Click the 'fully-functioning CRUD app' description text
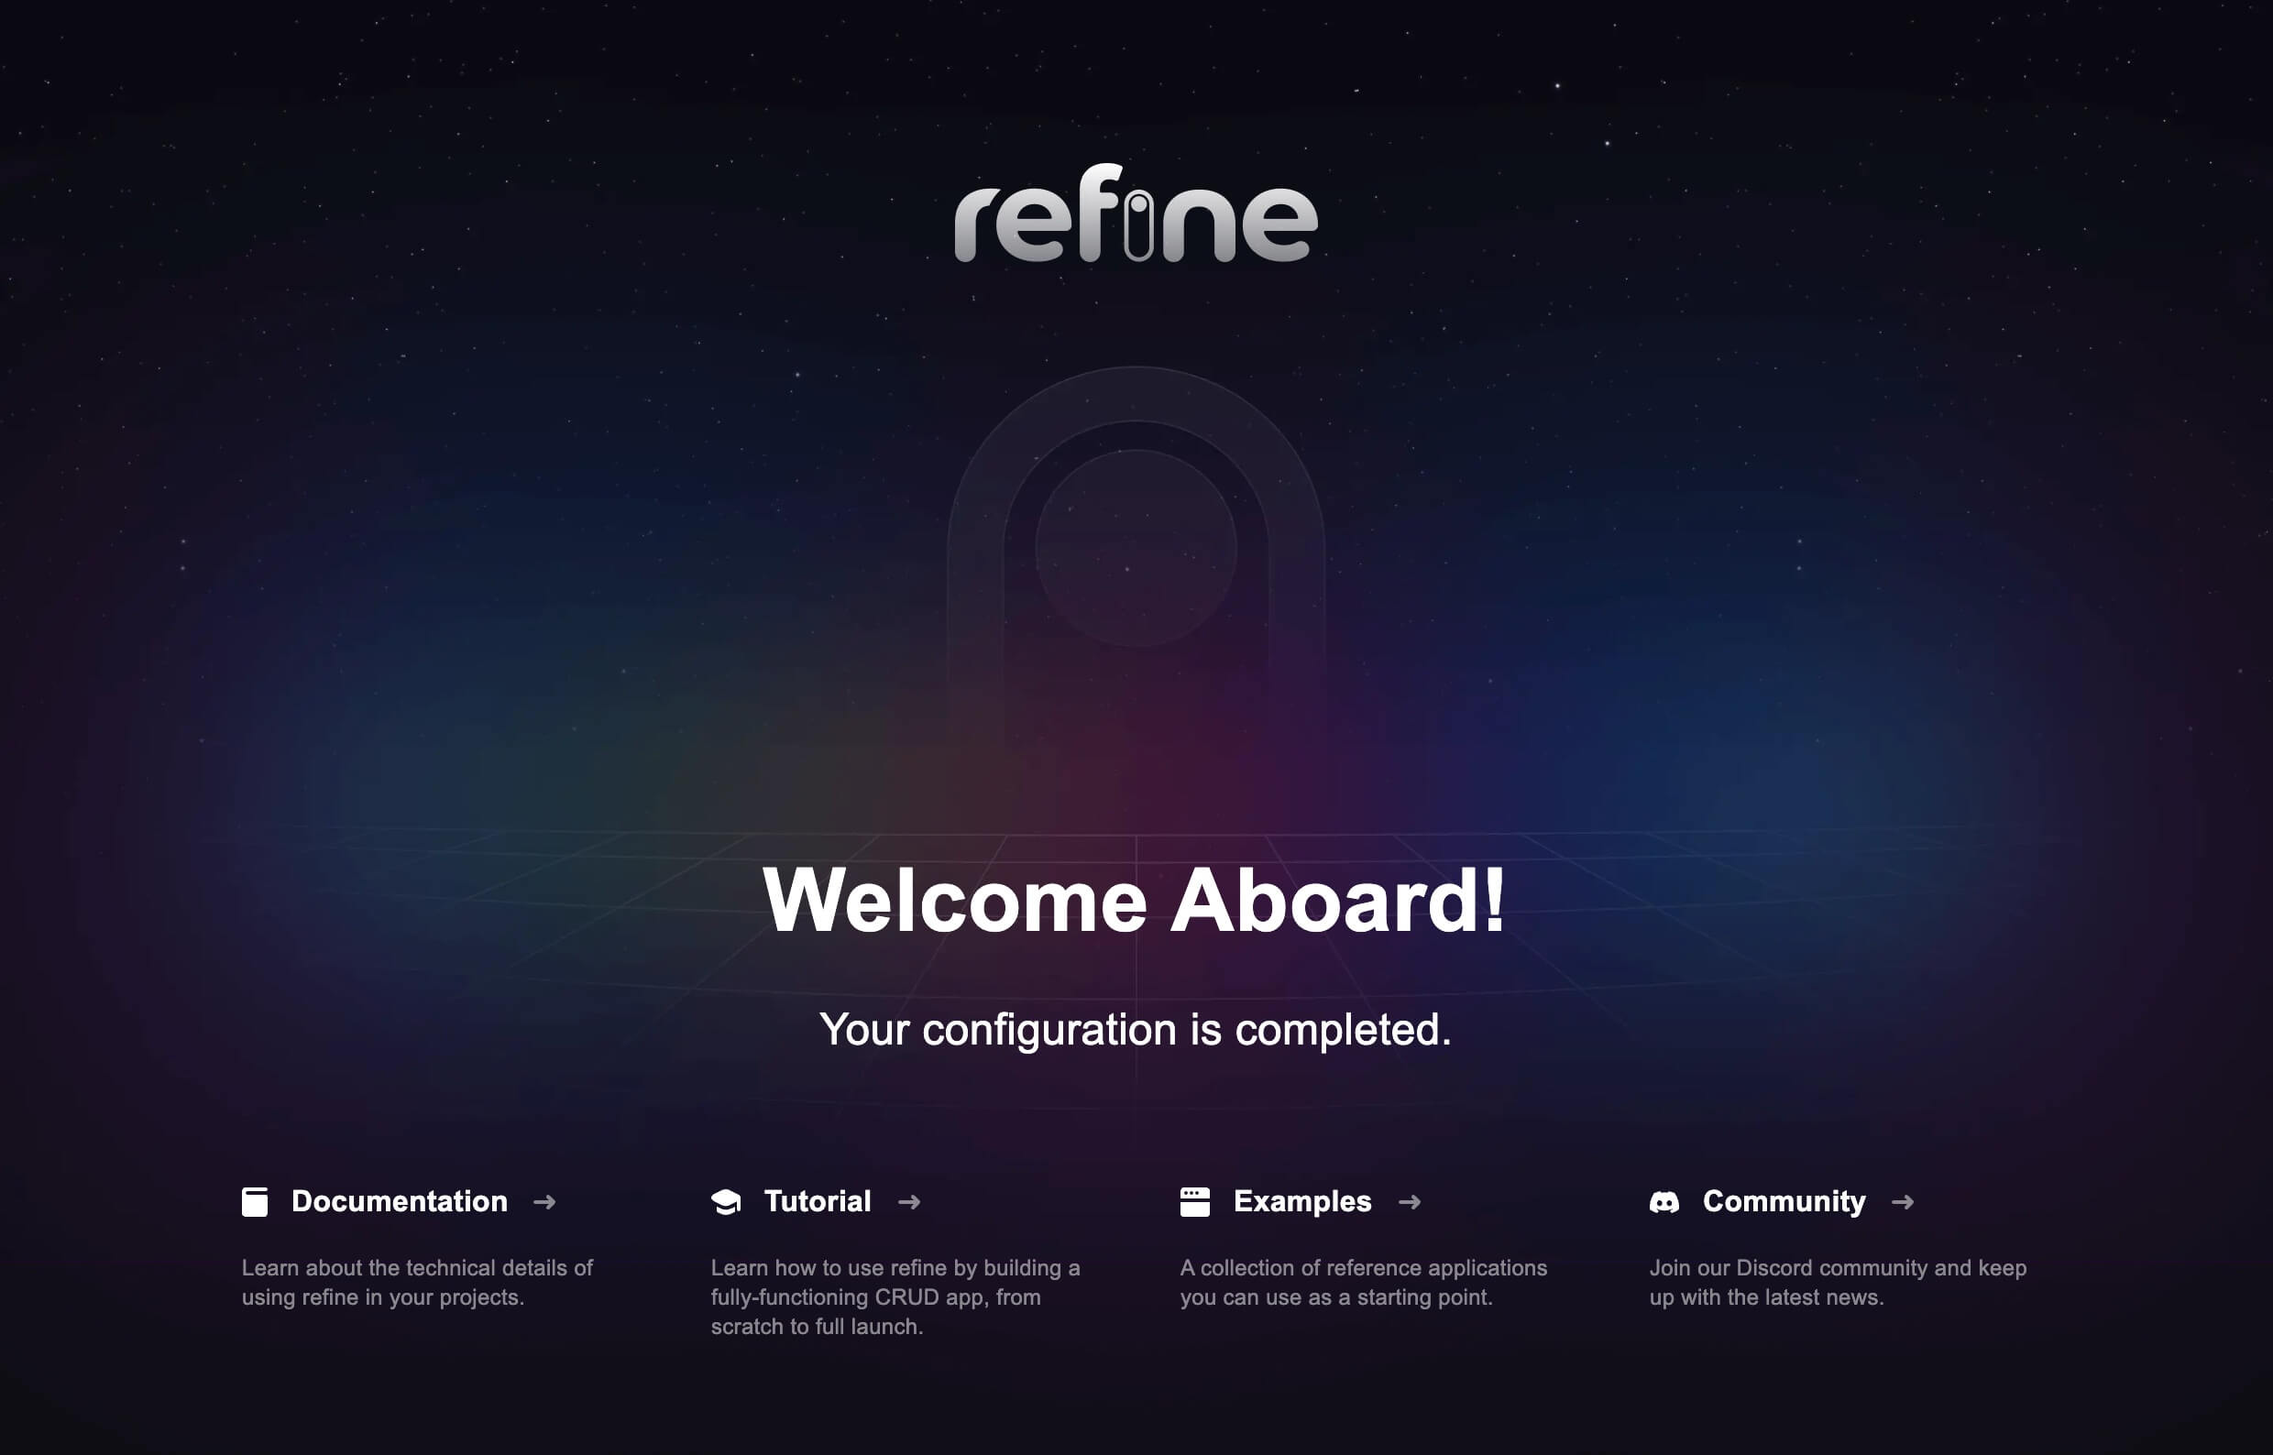 pos(895,1297)
